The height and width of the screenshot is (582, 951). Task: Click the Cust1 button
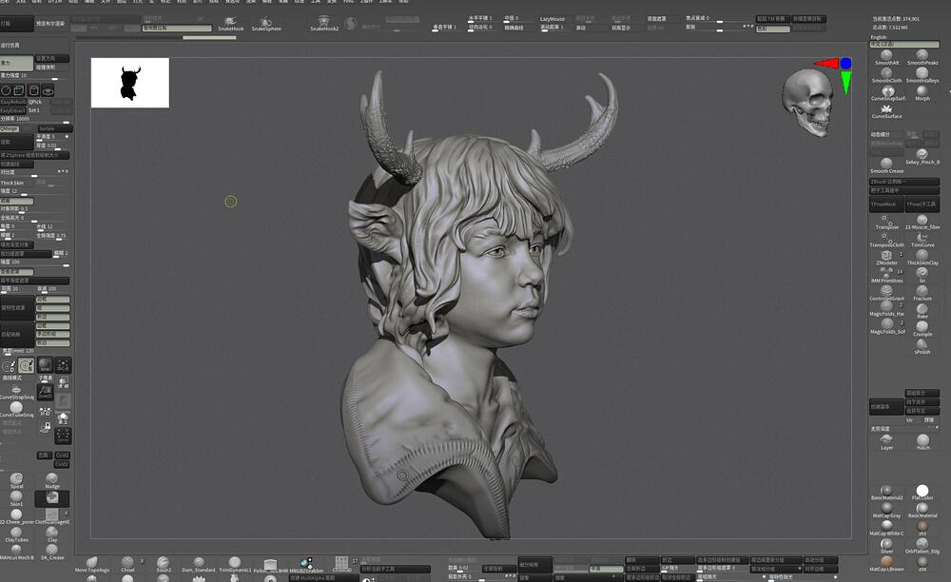pos(62,456)
